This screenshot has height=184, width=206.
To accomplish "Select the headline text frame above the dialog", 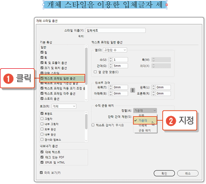I will pyautogui.click(x=105, y=5).
